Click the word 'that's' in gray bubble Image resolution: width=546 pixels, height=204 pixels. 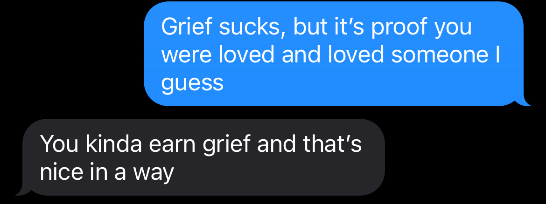point(333,144)
